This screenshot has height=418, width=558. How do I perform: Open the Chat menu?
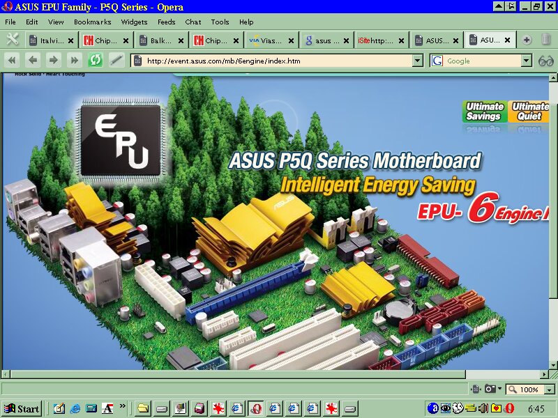pos(193,22)
